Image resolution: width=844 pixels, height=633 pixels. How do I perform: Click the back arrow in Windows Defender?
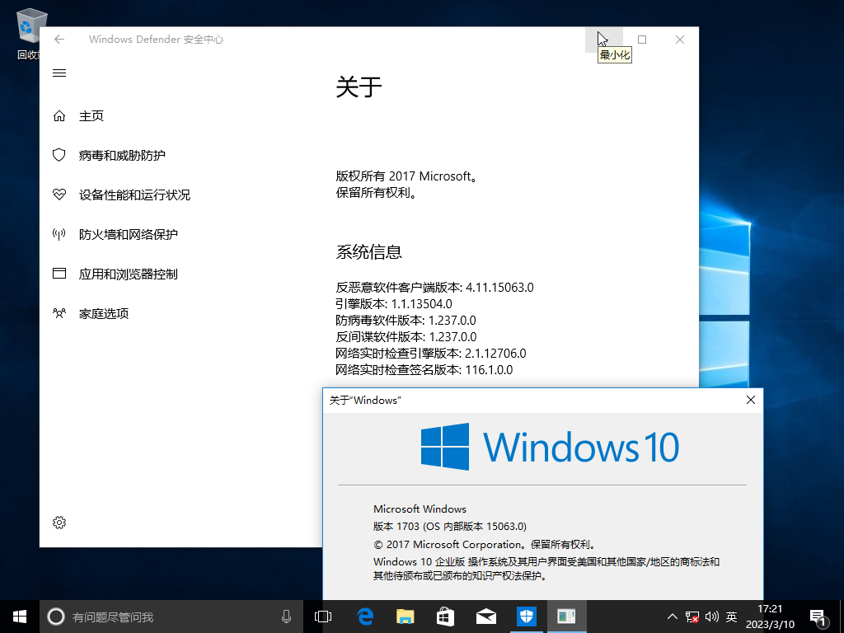pos(59,40)
